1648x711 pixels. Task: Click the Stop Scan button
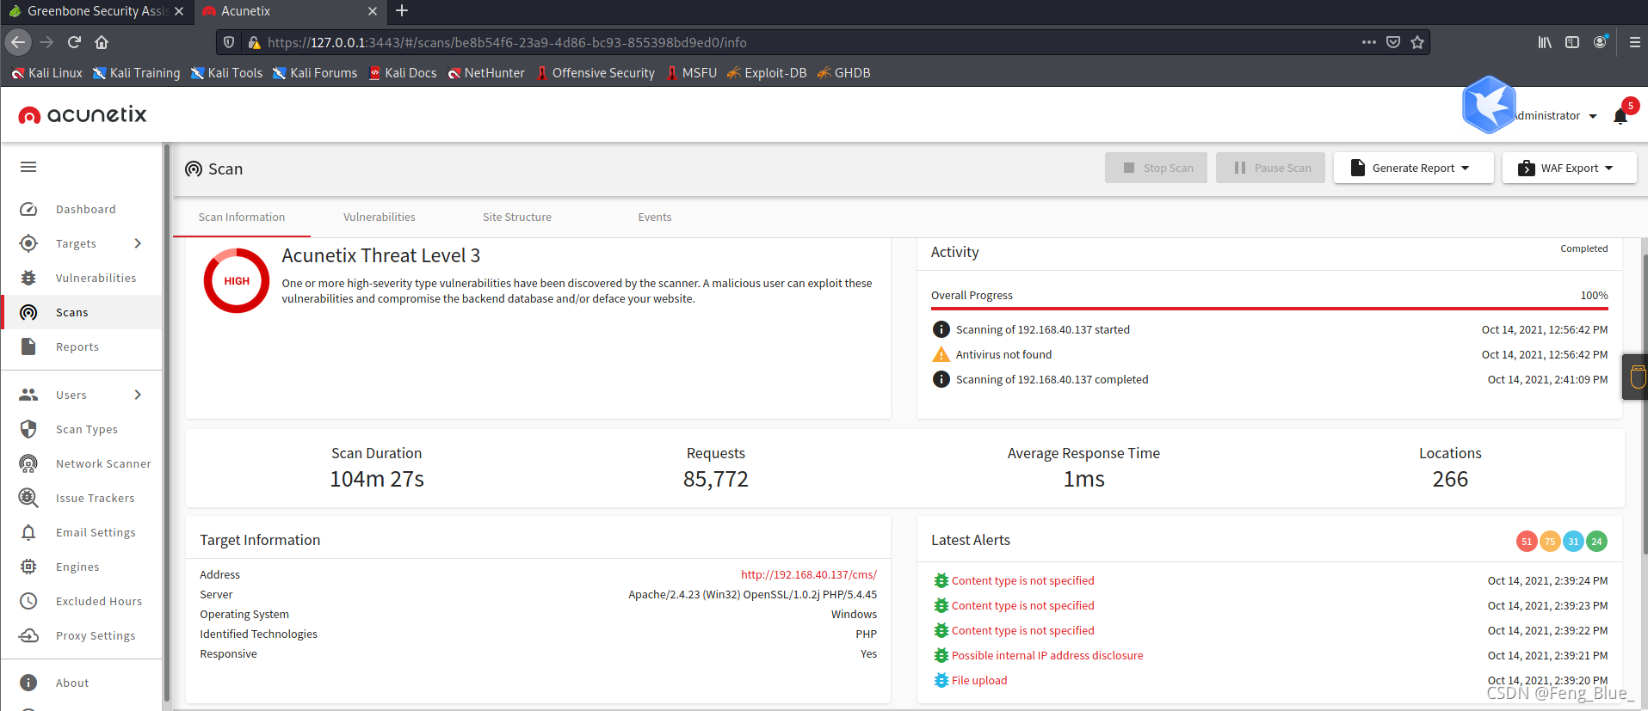click(1156, 168)
